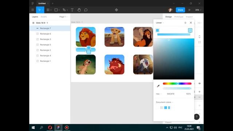
Task: Open the Windows Start menu
Action: tap(33, 128)
